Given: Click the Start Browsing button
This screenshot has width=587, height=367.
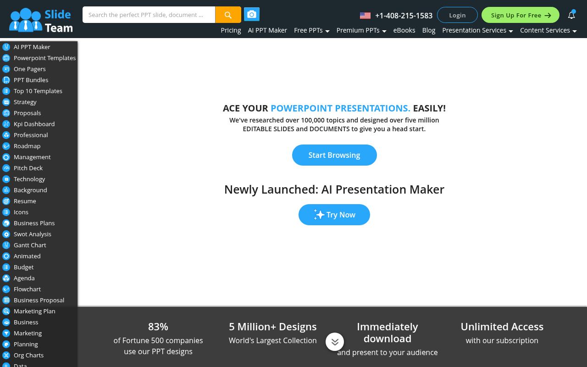Looking at the screenshot, I should pyautogui.click(x=334, y=155).
